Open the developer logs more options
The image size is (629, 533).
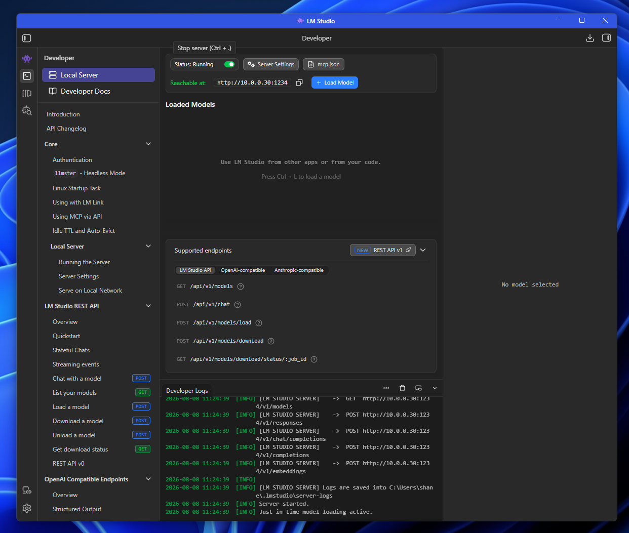[x=386, y=388]
